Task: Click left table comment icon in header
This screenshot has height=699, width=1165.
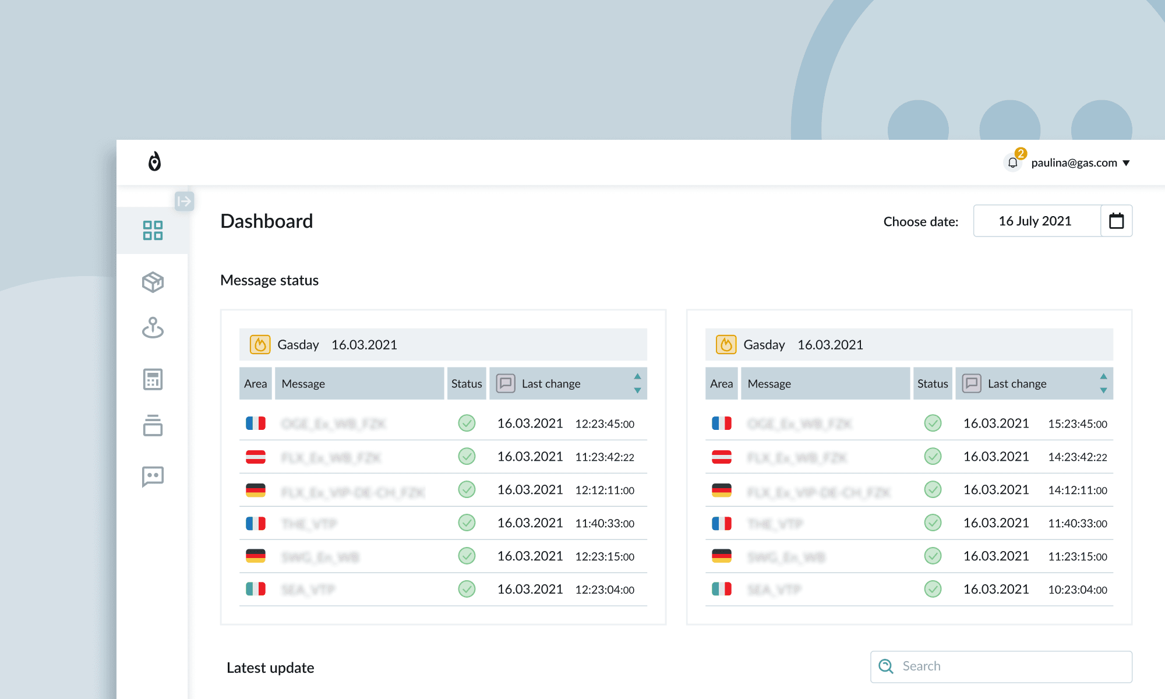Action: 506,383
